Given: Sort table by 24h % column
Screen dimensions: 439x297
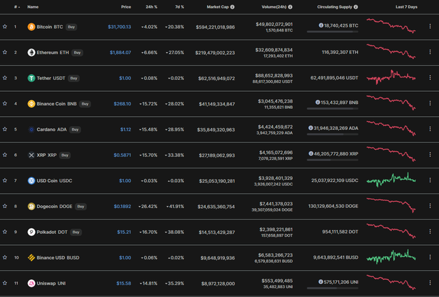Looking at the screenshot, I should [x=152, y=7].
